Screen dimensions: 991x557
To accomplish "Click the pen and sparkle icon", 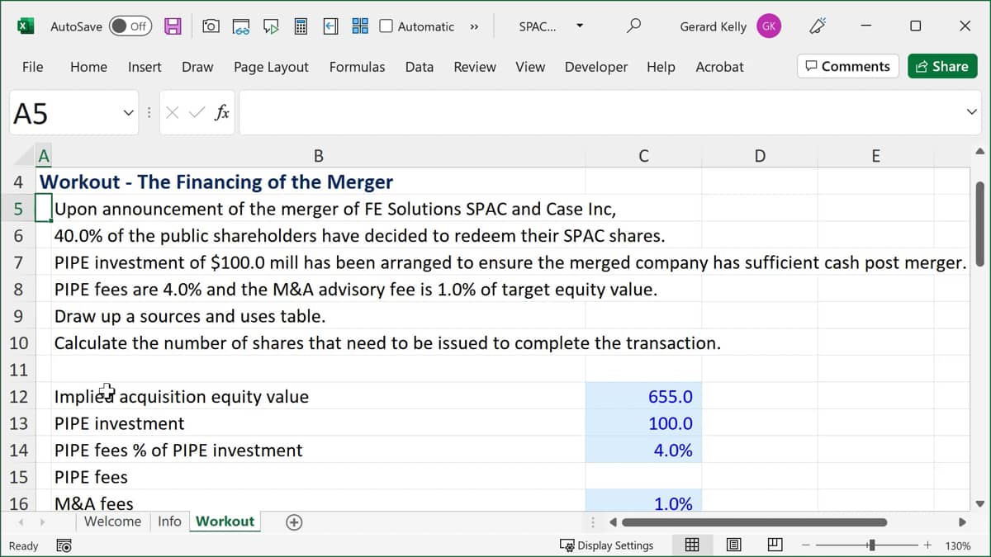I will 818,26.
